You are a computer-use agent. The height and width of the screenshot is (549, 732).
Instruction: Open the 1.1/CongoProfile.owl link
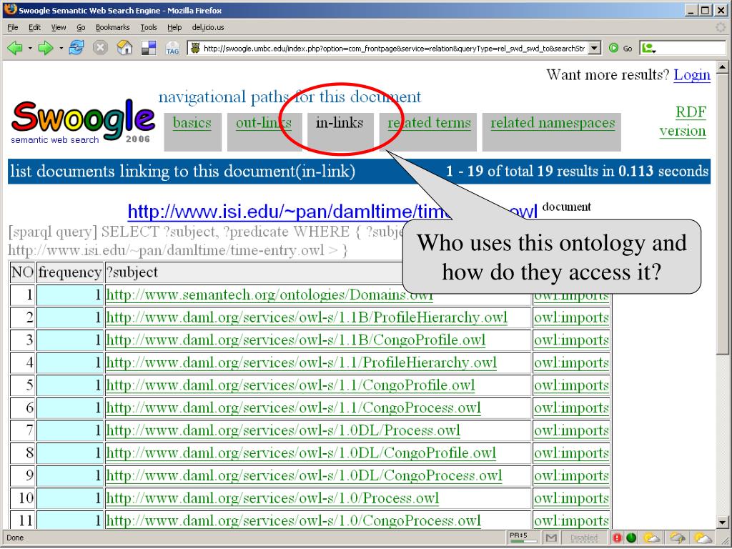pyautogui.click(x=290, y=385)
